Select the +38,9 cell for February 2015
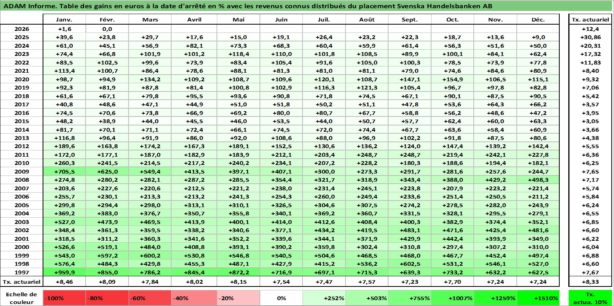Image resolution: width=614 pixels, height=306 pixels. click(x=107, y=121)
